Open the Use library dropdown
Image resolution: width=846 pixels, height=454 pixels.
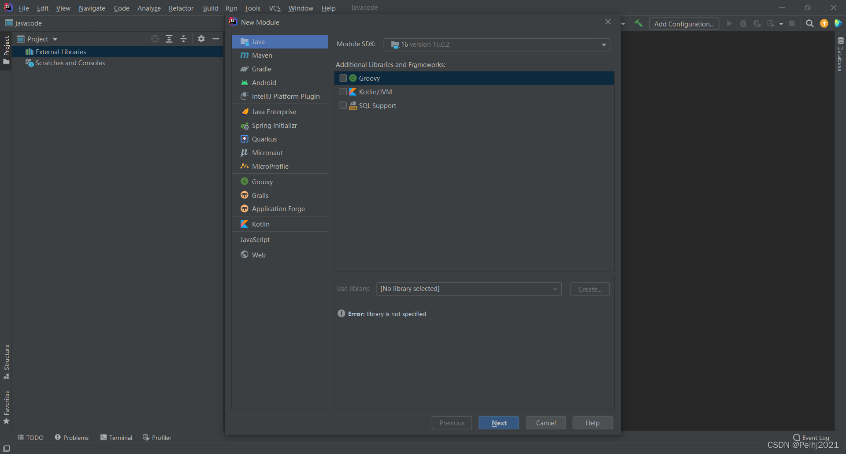click(469, 289)
